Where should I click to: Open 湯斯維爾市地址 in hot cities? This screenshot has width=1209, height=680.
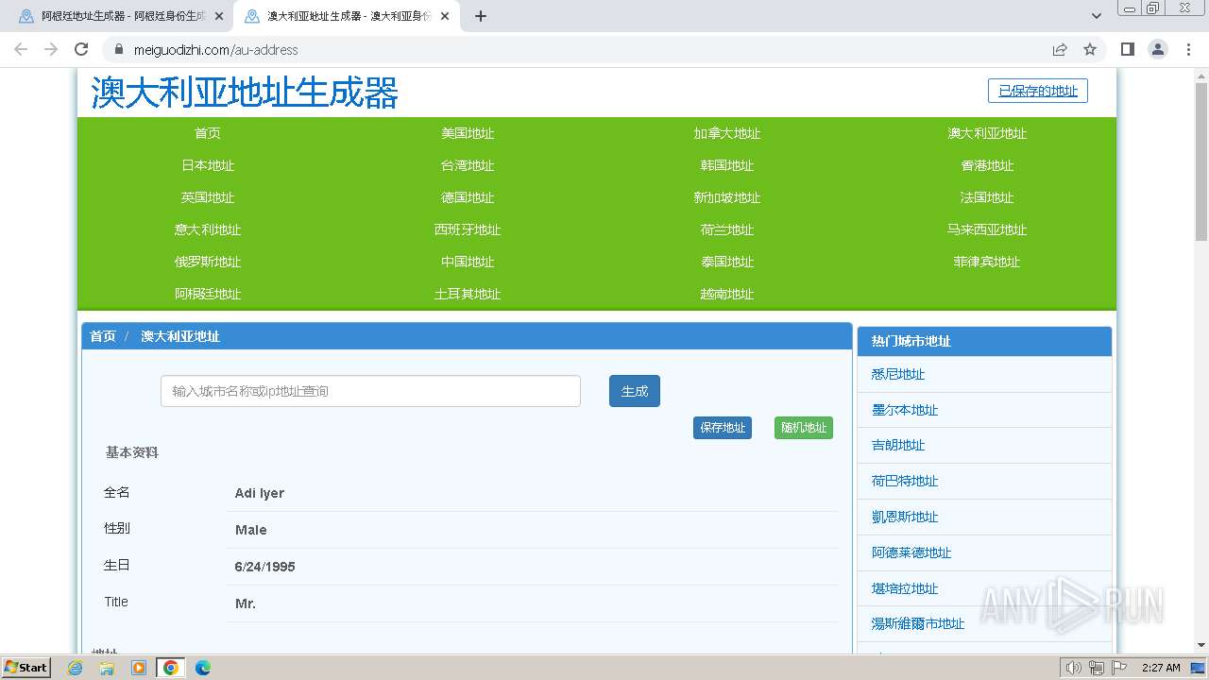pyautogui.click(x=918, y=623)
